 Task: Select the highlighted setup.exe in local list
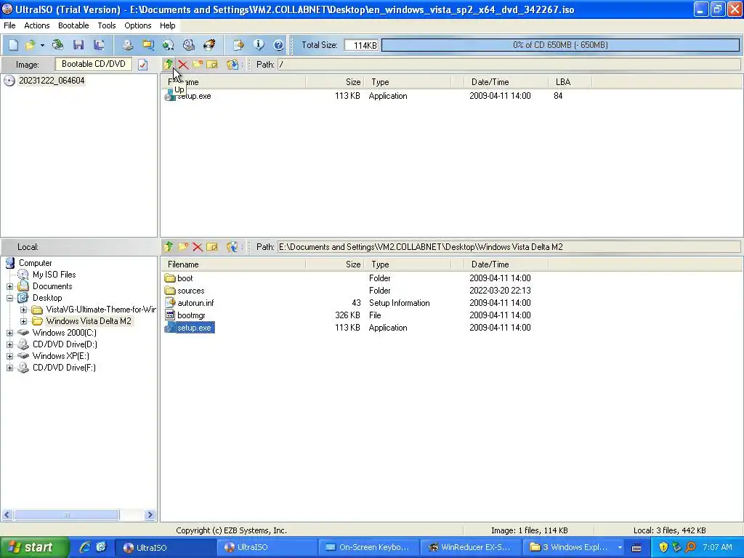pos(193,328)
